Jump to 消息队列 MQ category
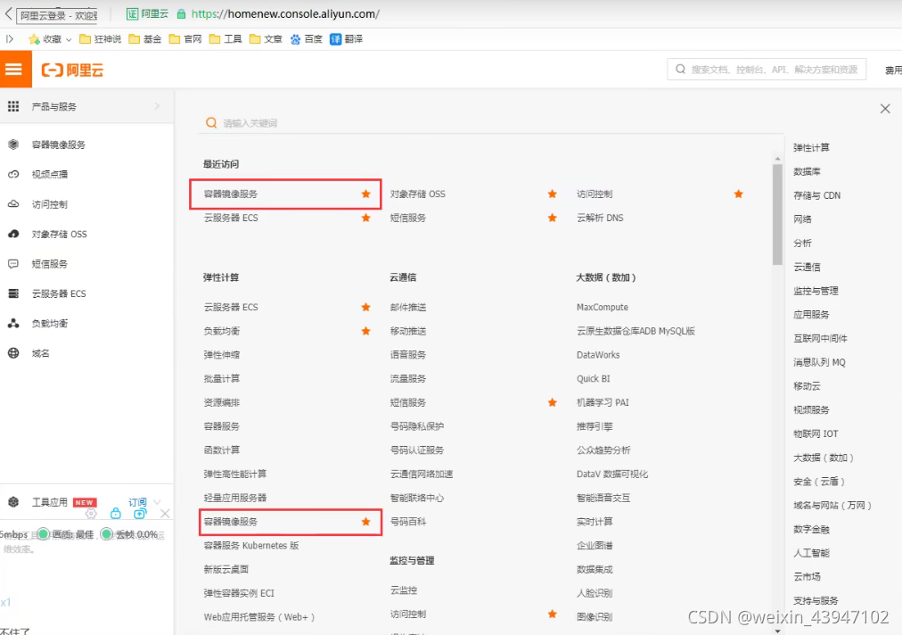This screenshot has height=635, width=902. (819, 362)
